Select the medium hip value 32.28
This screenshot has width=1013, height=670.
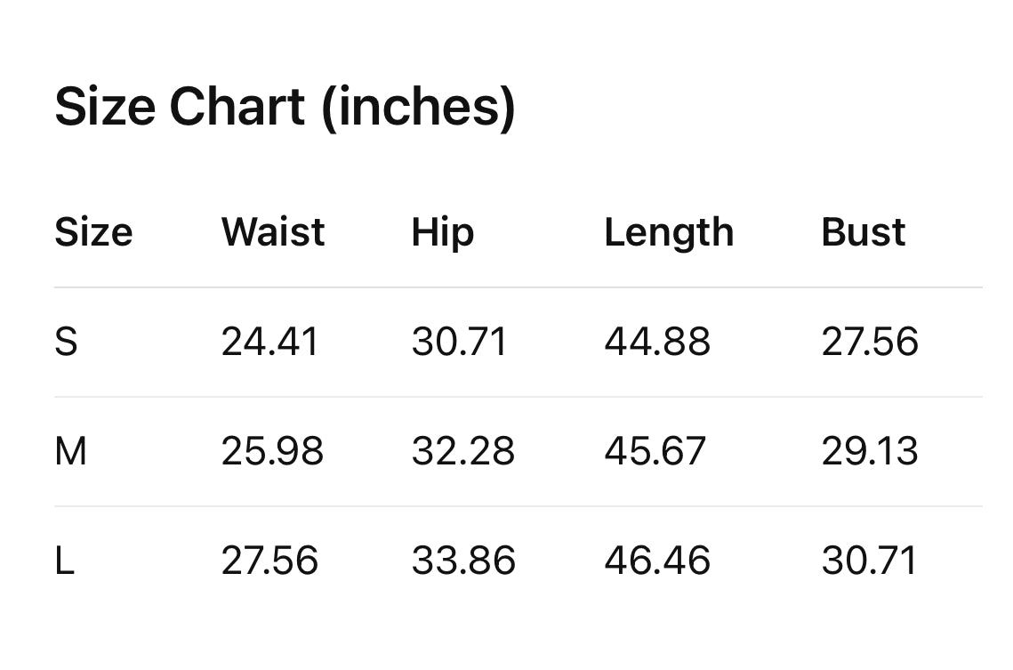(x=462, y=451)
